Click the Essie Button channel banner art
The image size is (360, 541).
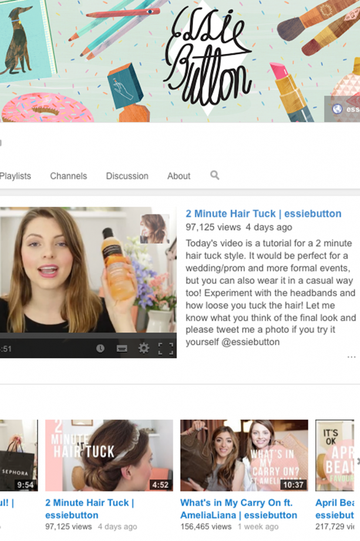click(x=180, y=61)
